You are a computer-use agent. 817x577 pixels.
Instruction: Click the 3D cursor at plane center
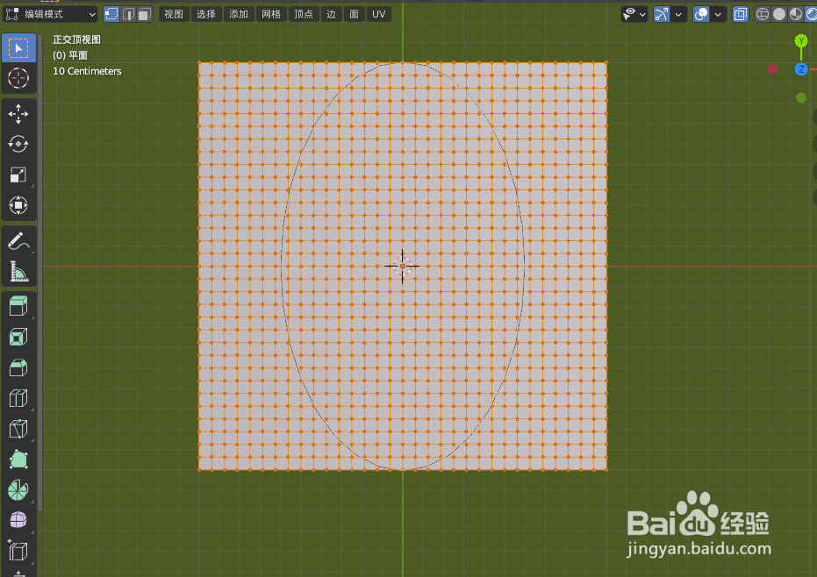(x=402, y=266)
